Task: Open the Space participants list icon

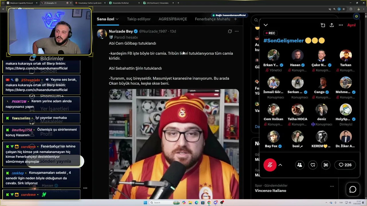Action: [300, 165]
